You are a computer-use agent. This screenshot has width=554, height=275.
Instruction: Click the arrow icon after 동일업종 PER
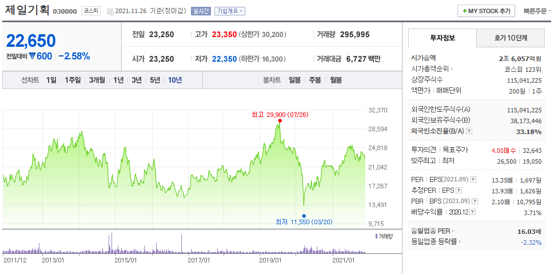(453, 231)
